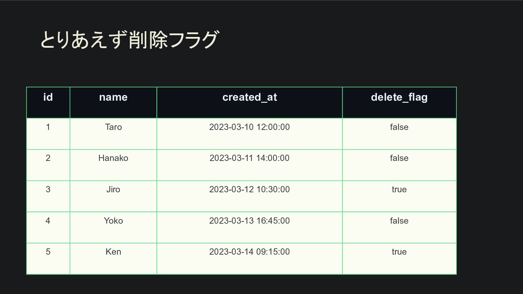Select the id column header
The height and width of the screenshot is (294, 523).
[x=48, y=102]
